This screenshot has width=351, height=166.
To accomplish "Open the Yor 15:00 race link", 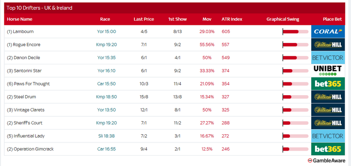I will pos(107,32).
